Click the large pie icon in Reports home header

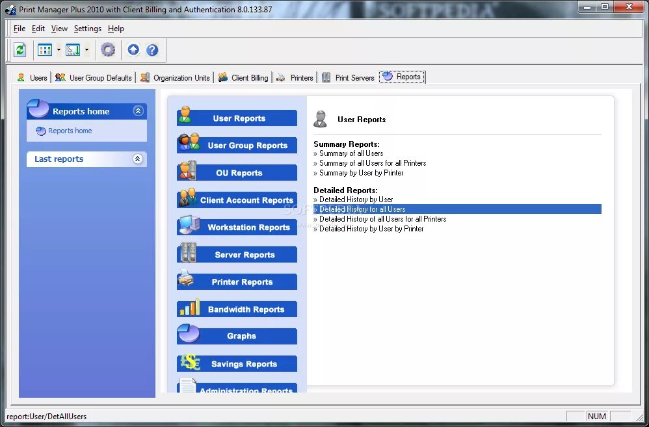coord(38,109)
